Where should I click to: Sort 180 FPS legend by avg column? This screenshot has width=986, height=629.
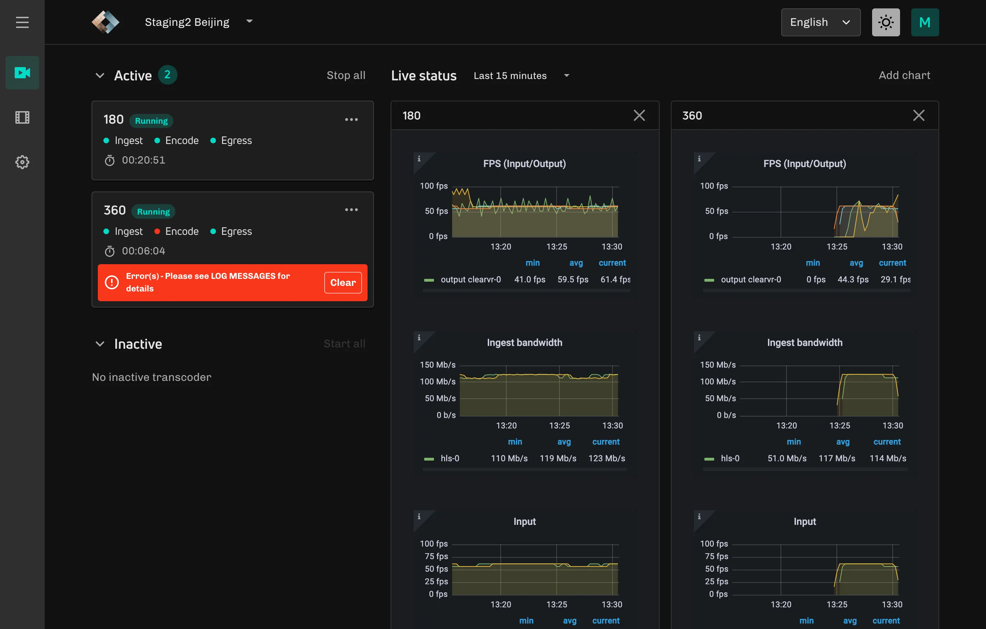click(x=576, y=263)
